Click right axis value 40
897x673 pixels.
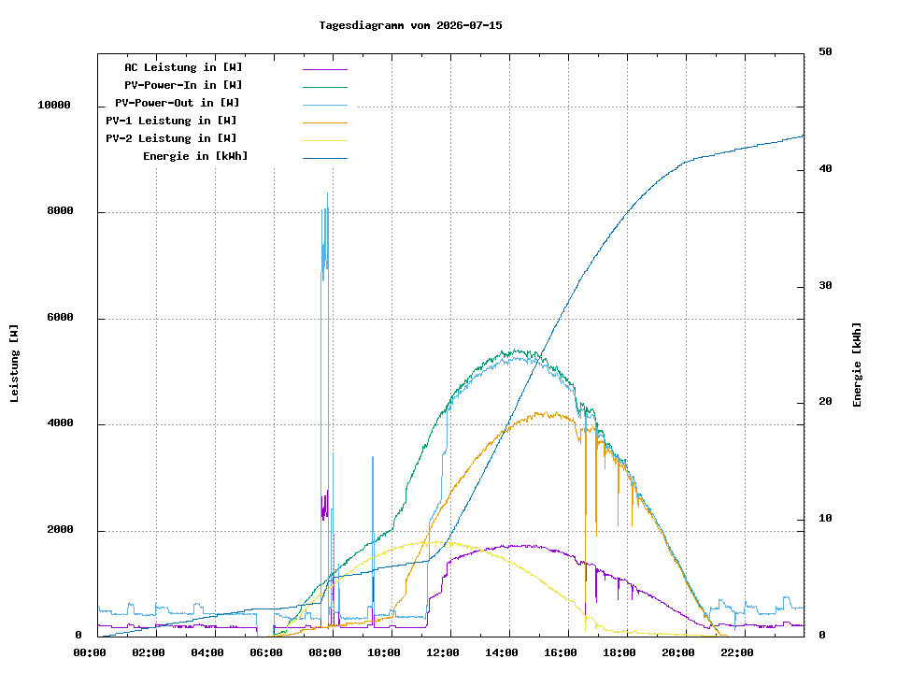825,168
